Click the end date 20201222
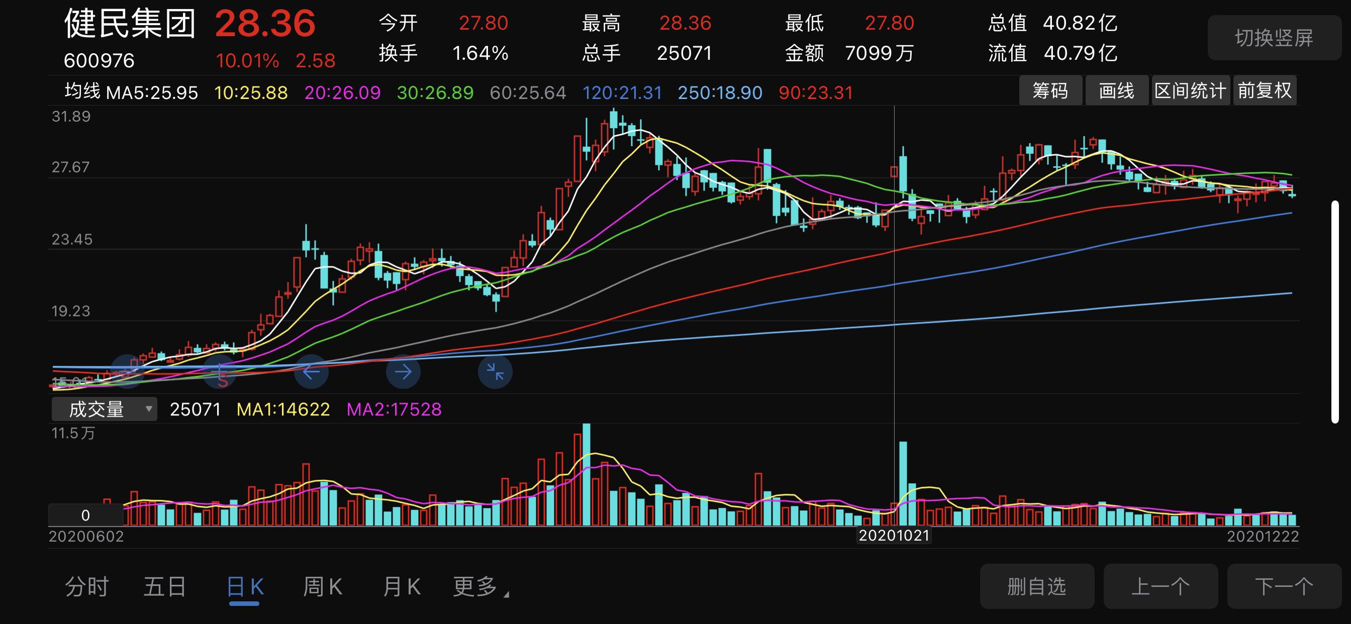1351x624 pixels. 1263,537
